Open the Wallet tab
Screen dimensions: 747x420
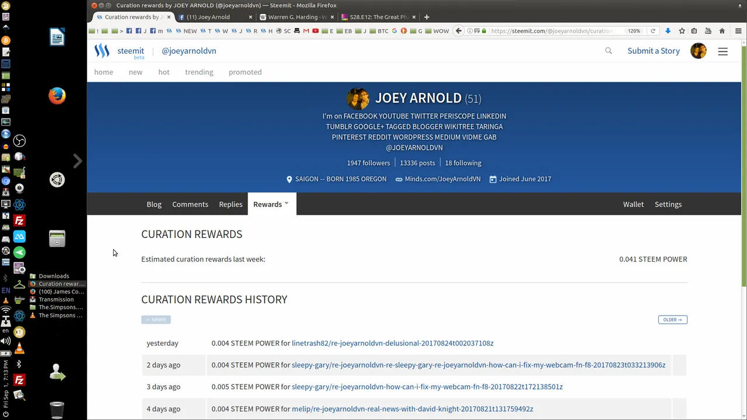(633, 204)
